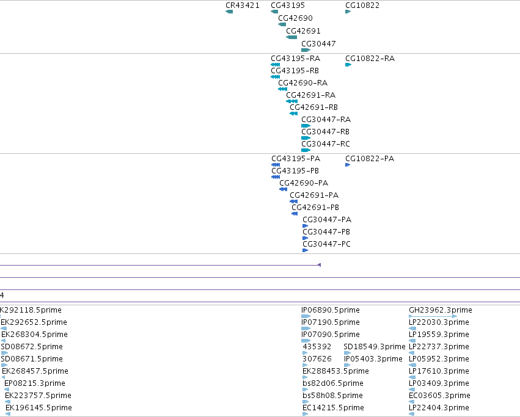520x417 pixels.
Task: Select the CG42691-RB transcript glyph
Action: pos(293,114)
